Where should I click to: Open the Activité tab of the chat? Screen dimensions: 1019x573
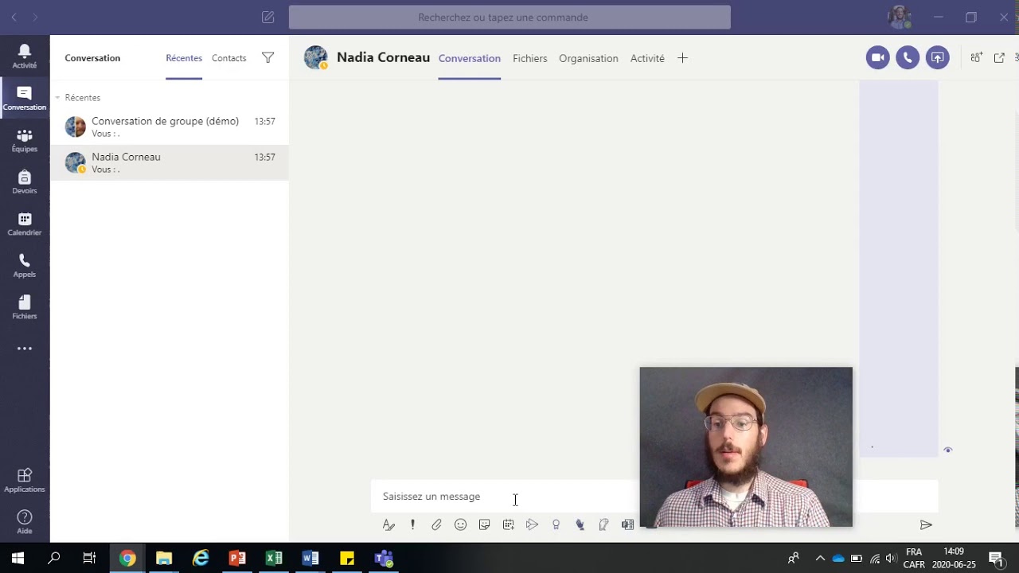coord(647,58)
